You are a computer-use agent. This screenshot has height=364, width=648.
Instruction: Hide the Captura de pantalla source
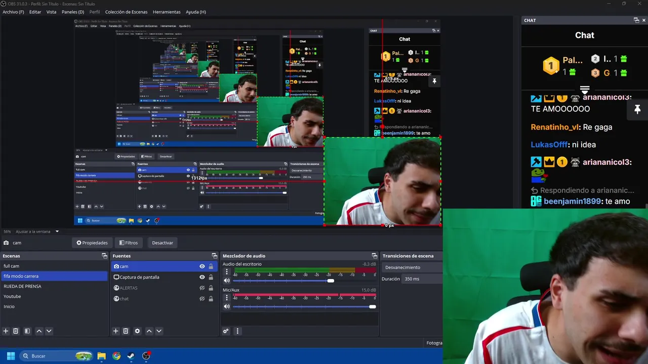(202, 277)
